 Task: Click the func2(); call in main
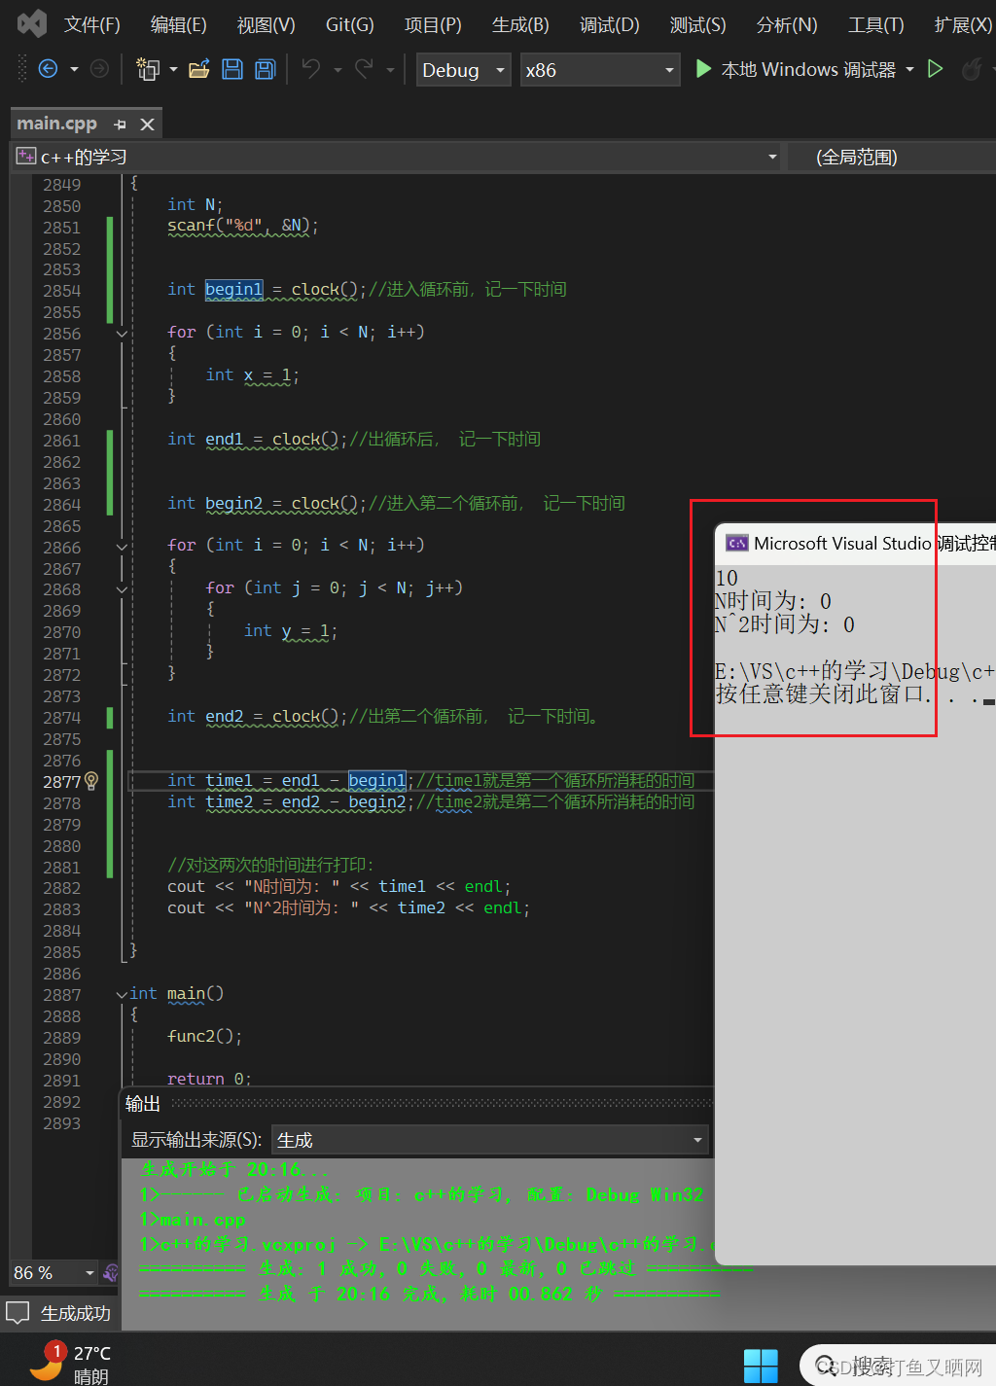(x=204, y=1036)
